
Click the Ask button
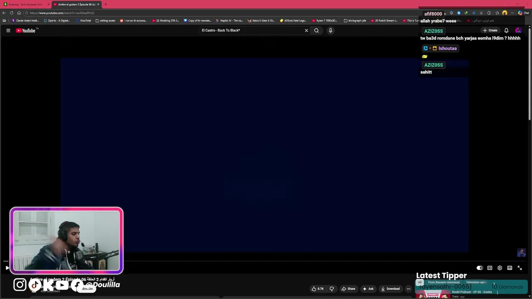368,289
